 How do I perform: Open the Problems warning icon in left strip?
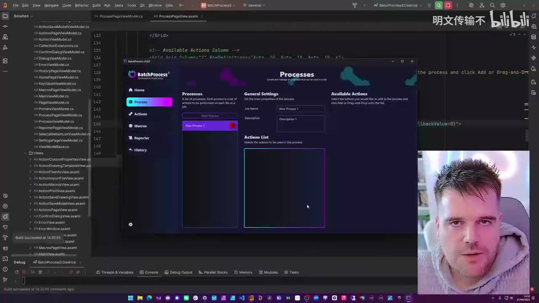[5, 269]
